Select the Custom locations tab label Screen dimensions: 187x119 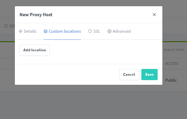pyautogui.click(x=65, y=31)
